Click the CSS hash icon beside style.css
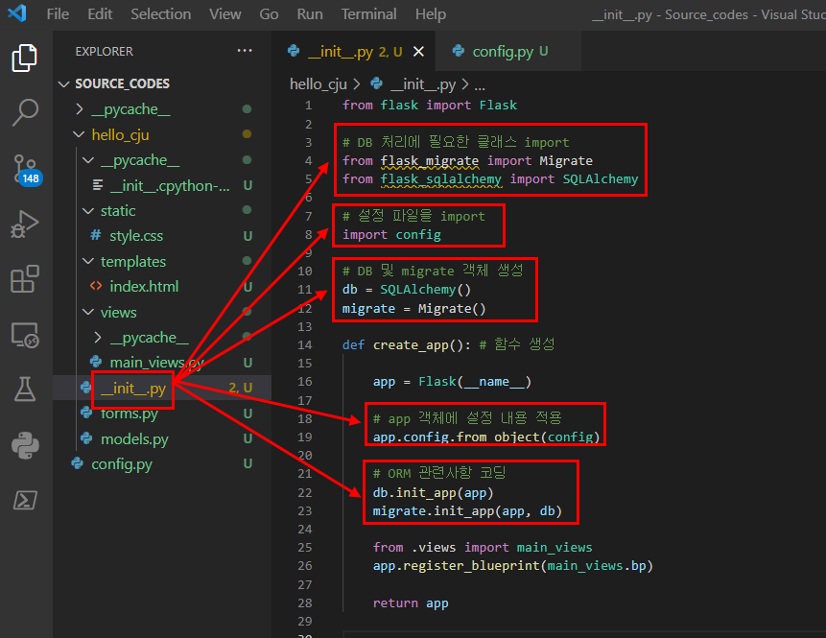The height and width of the screenshot is (638, 826). point(95,235)
